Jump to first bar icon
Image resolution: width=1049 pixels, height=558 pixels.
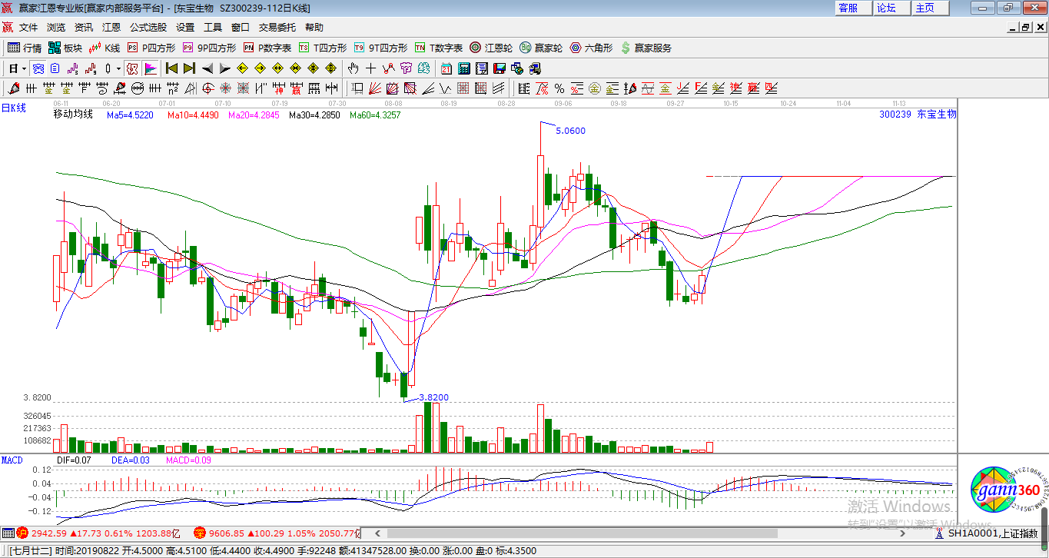tap(172, 68)
